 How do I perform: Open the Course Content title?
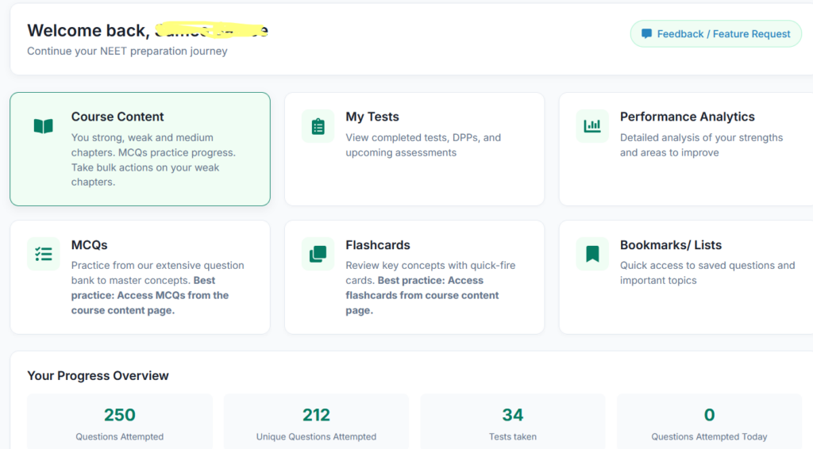pos(118,117)
